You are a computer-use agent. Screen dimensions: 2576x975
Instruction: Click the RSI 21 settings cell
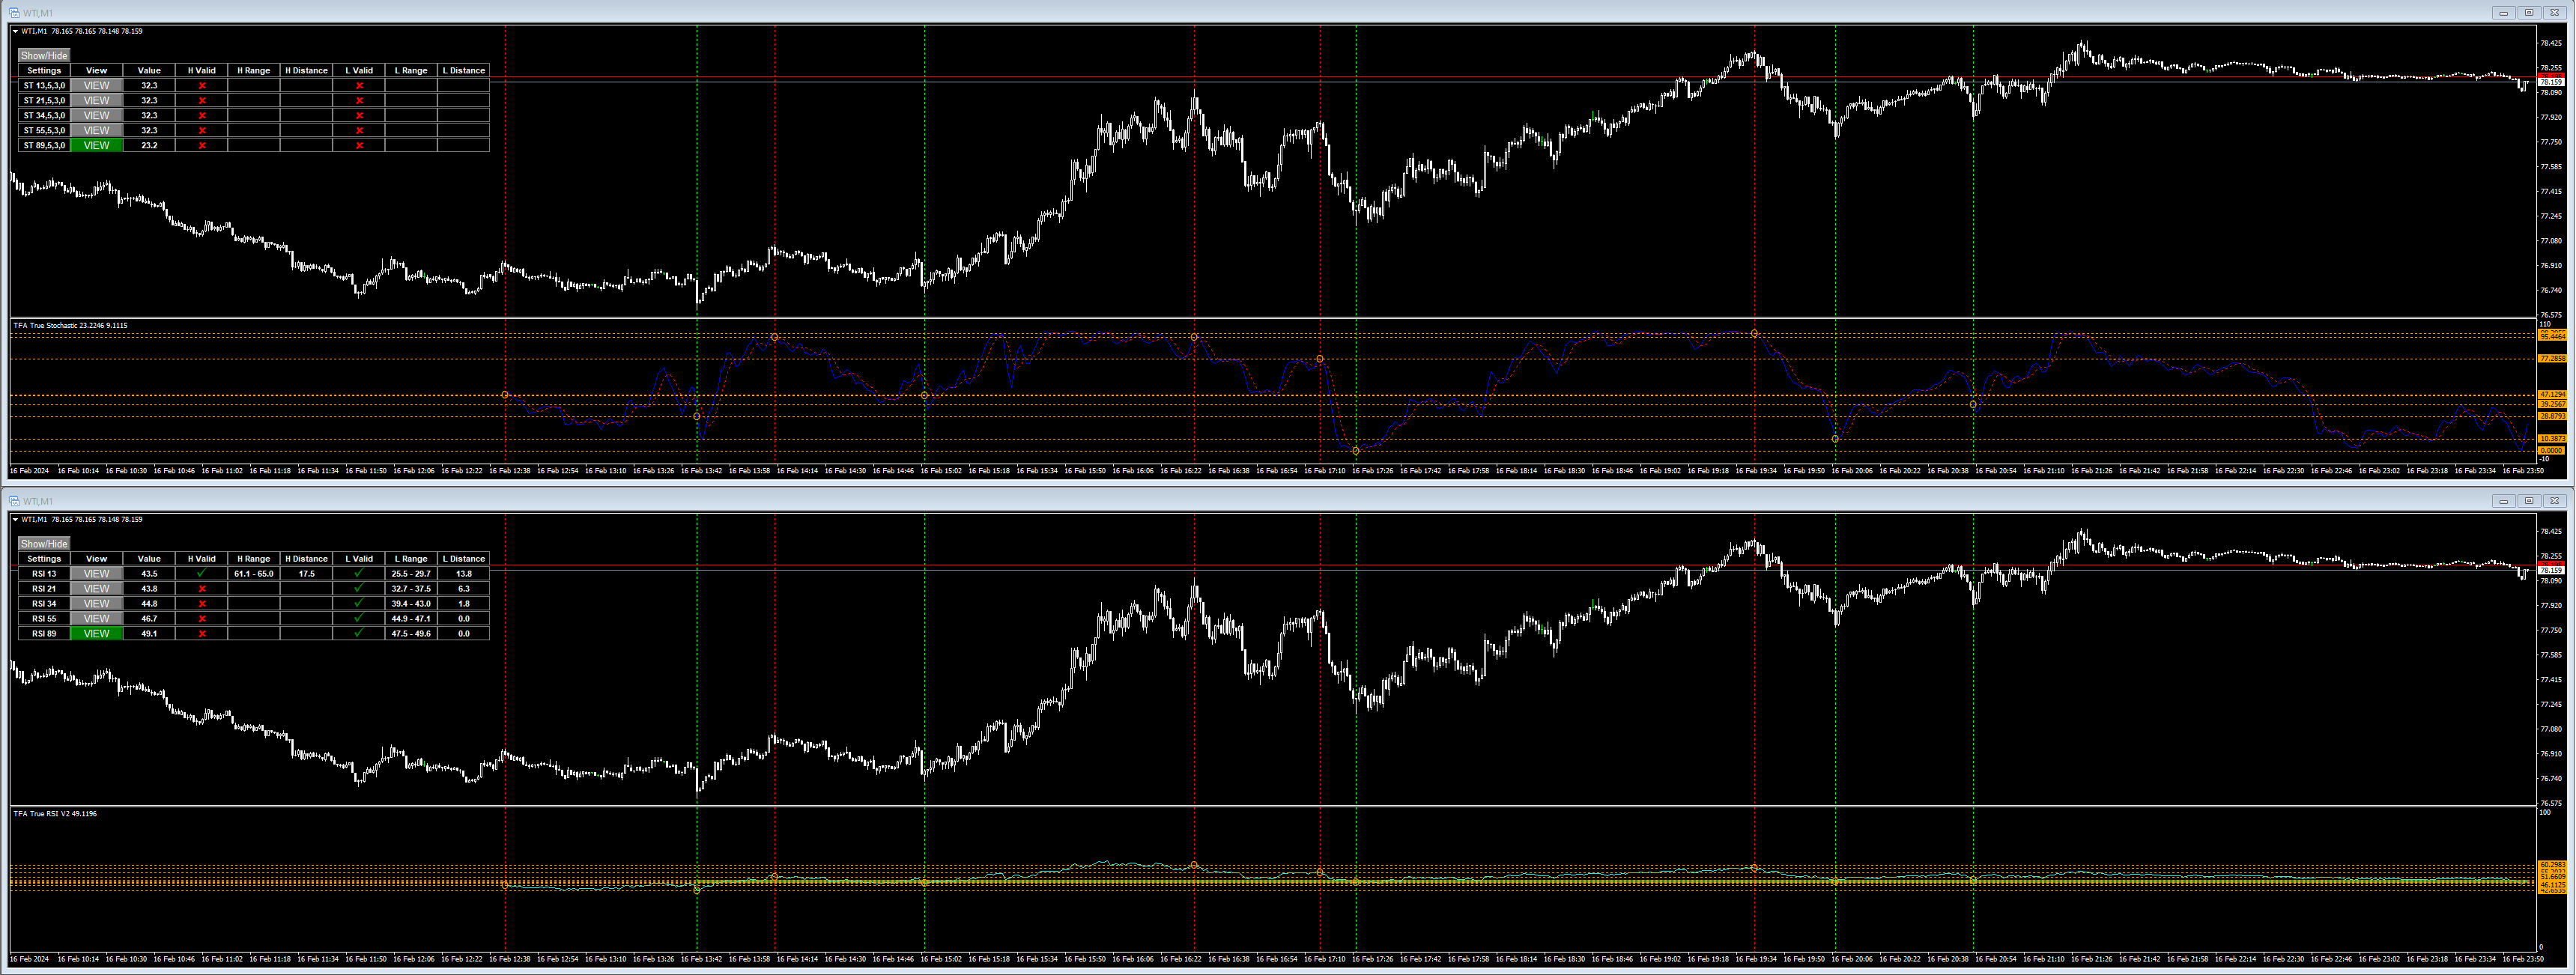[x=44, y=589]
